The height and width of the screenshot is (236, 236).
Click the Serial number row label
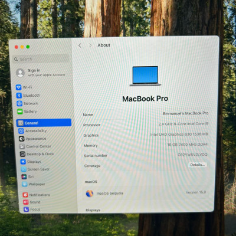[x=96, y=156]
